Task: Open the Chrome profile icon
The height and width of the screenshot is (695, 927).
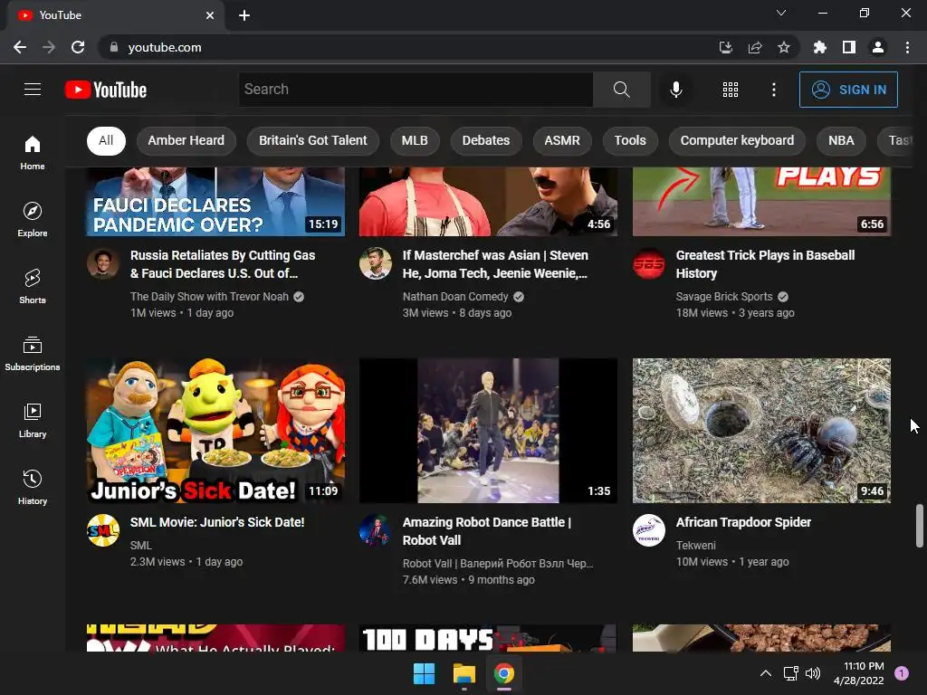Action: click(x=878, y=47)
